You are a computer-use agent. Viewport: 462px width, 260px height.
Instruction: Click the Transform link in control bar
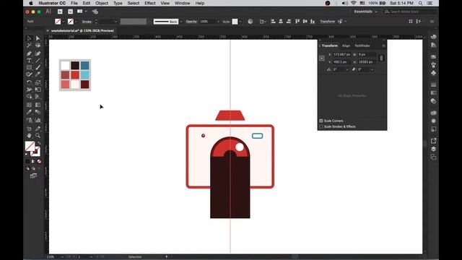(327, 22)
